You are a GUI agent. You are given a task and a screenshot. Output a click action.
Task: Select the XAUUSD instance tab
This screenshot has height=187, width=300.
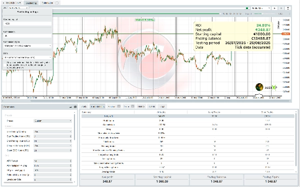pyautogui.click(x=12, y=3)
